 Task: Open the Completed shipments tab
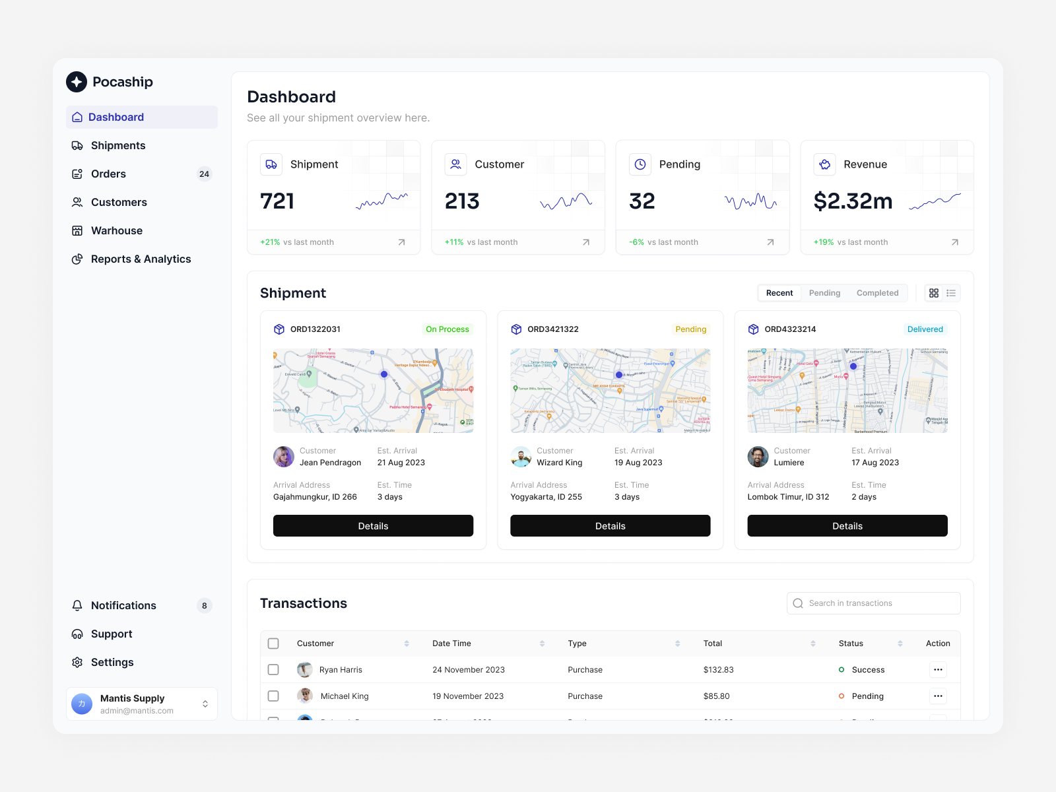click(877, 292)
